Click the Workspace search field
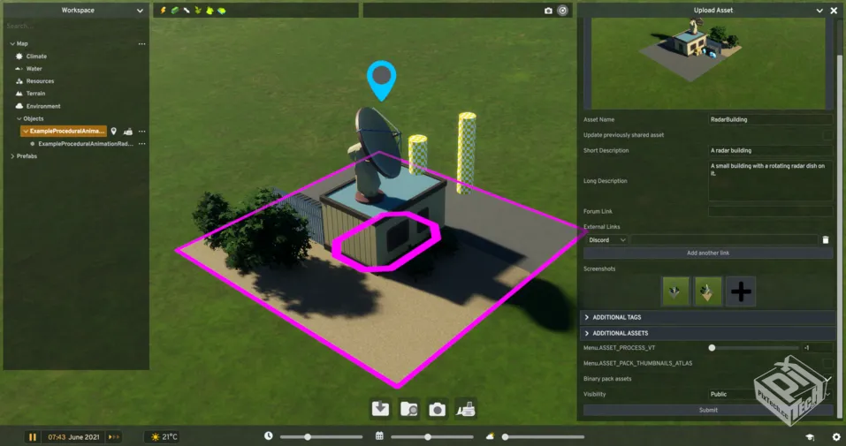This screenshot has height=446, width=846. pos(75,26)
